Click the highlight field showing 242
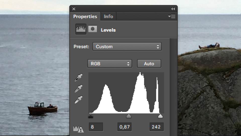This screenshot has height=136, width=241. pyautogui.click(x=156, y=127)
